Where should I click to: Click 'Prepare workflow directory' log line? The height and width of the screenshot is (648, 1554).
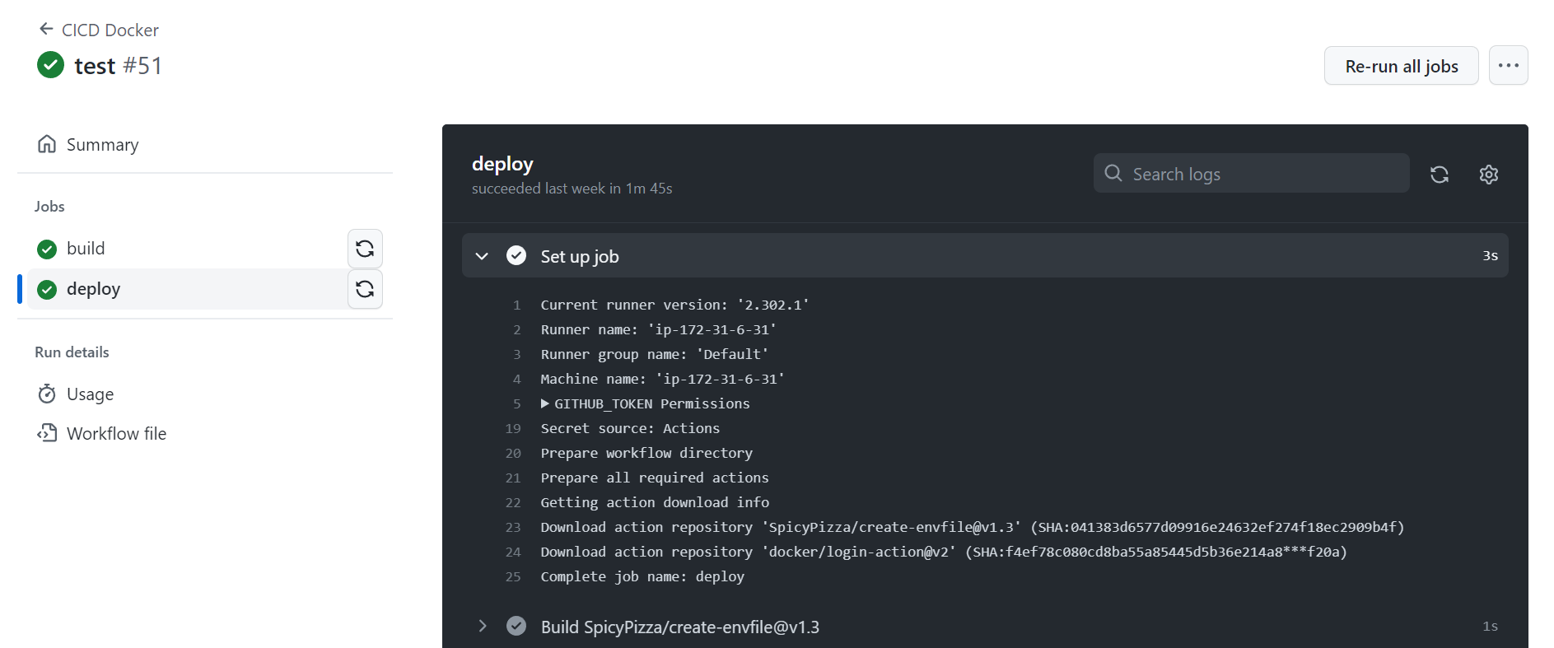tap(646, 453)
